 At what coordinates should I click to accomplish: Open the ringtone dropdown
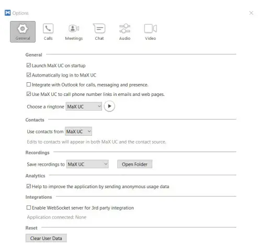84,106
